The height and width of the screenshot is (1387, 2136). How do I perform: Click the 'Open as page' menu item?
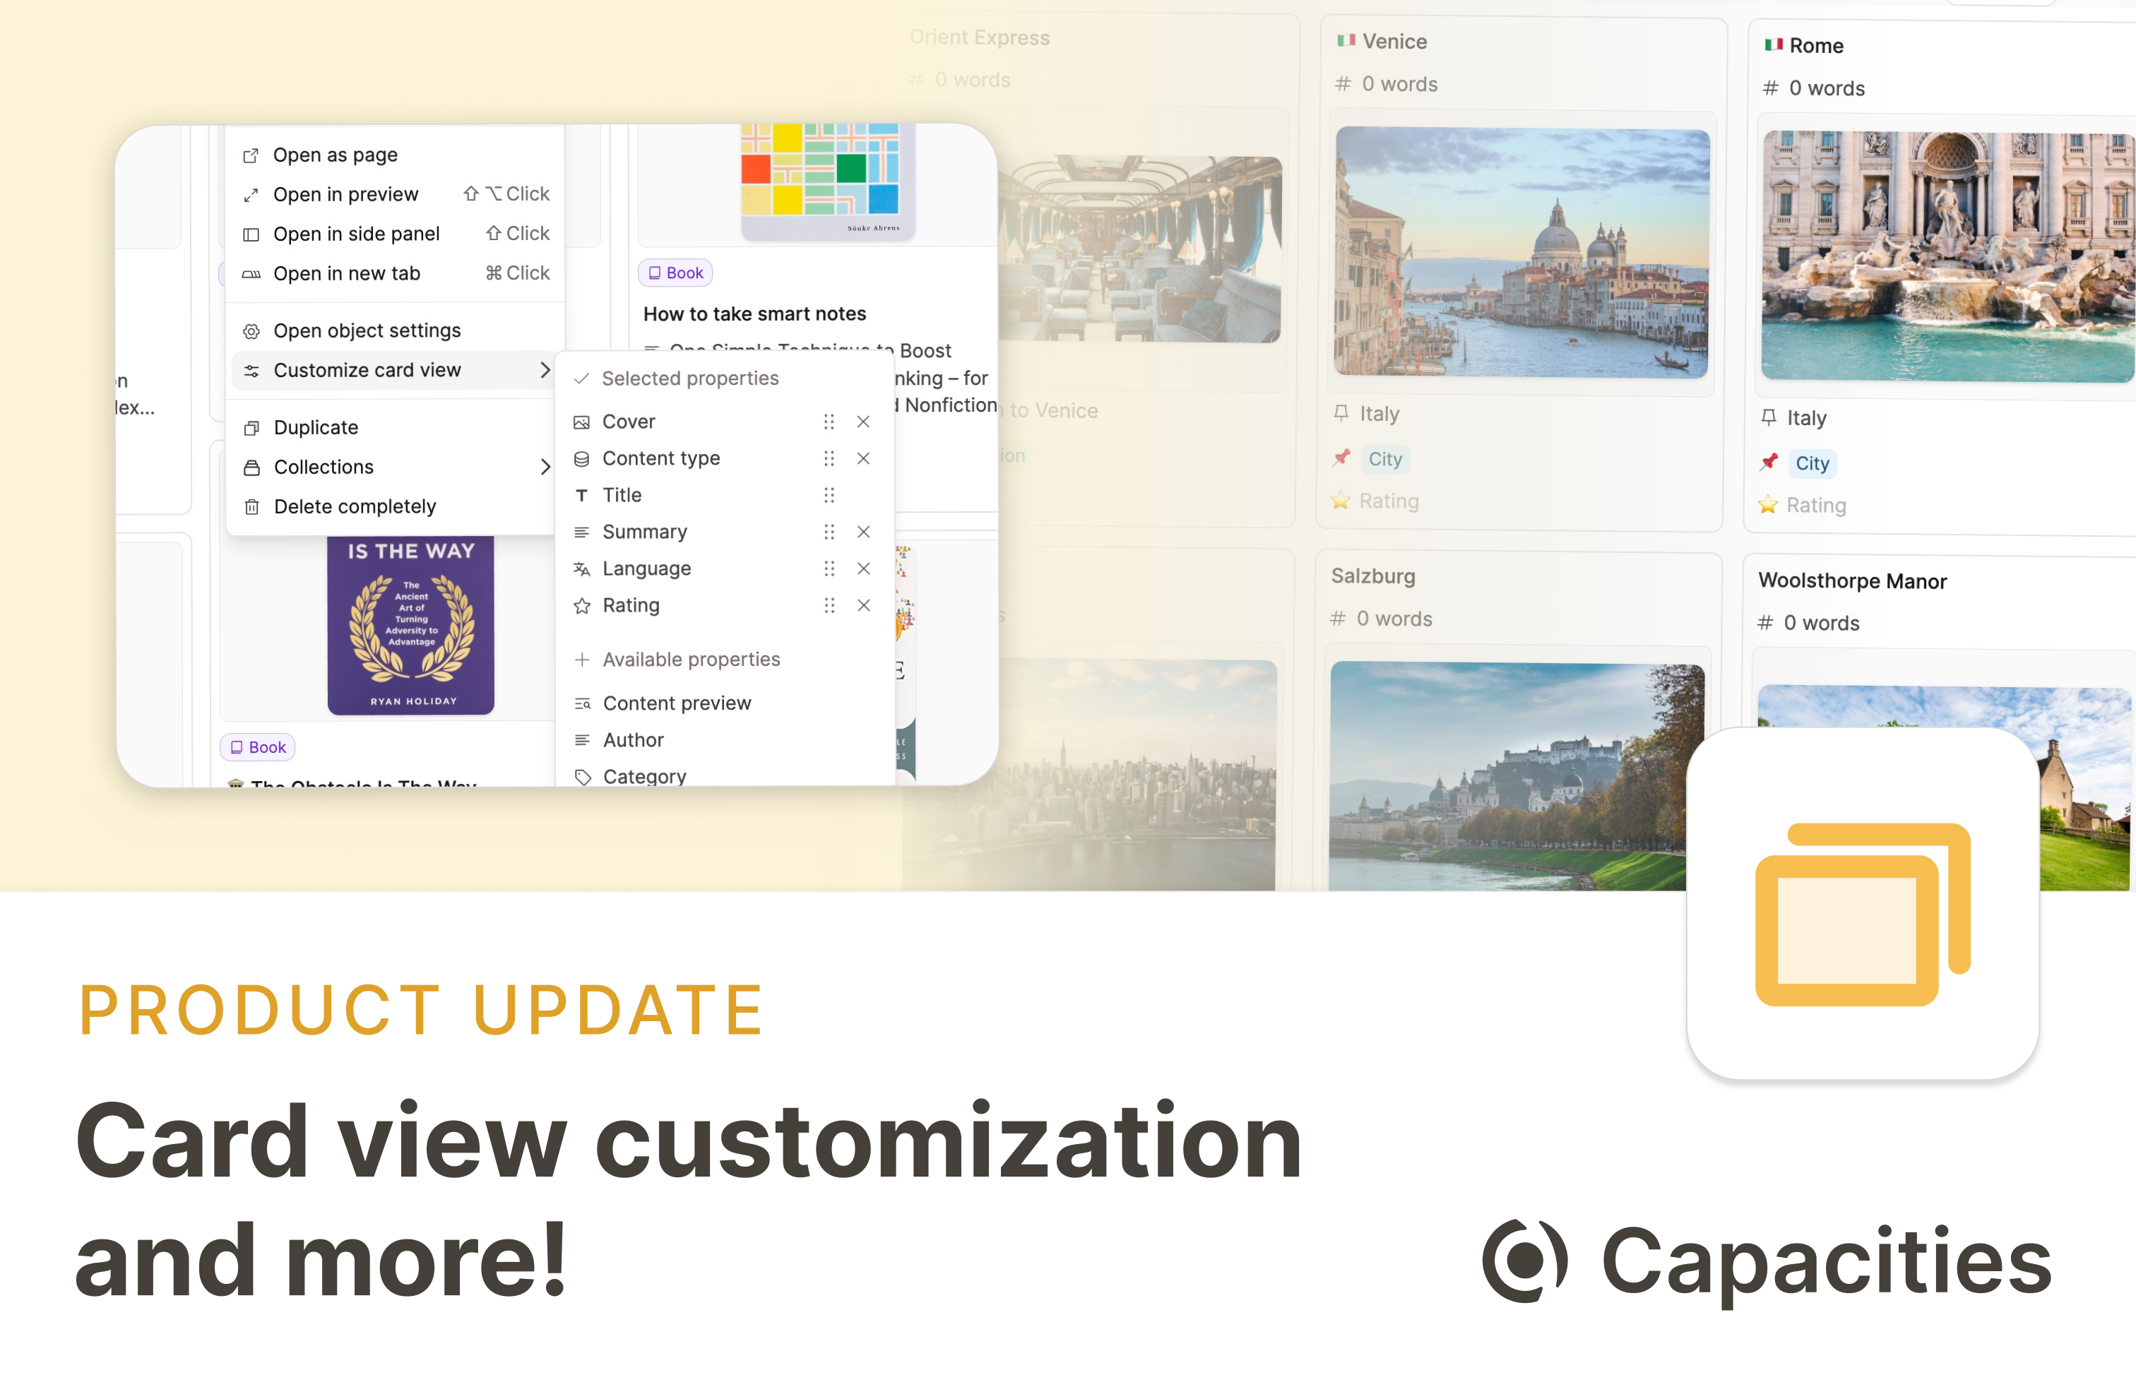[x=335, y=153]
